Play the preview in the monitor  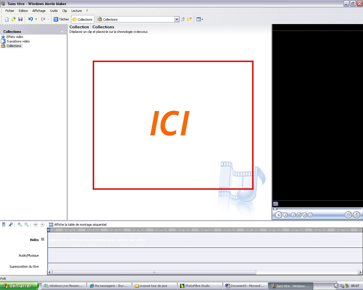pos(279,215)
